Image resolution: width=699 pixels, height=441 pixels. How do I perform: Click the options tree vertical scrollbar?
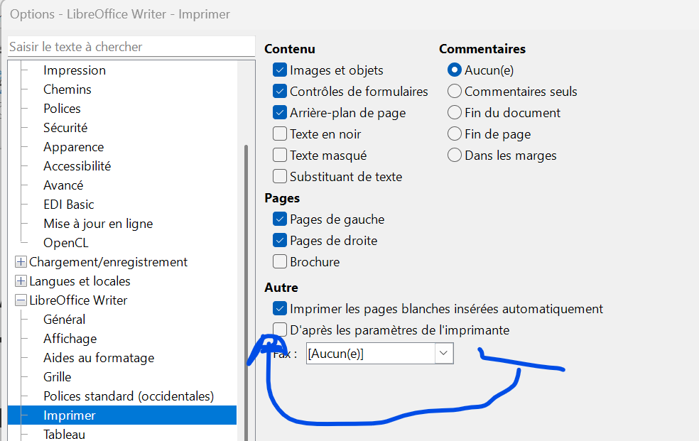coord(246,284)
